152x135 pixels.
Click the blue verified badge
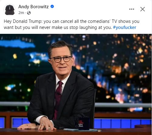coord(52,7)
